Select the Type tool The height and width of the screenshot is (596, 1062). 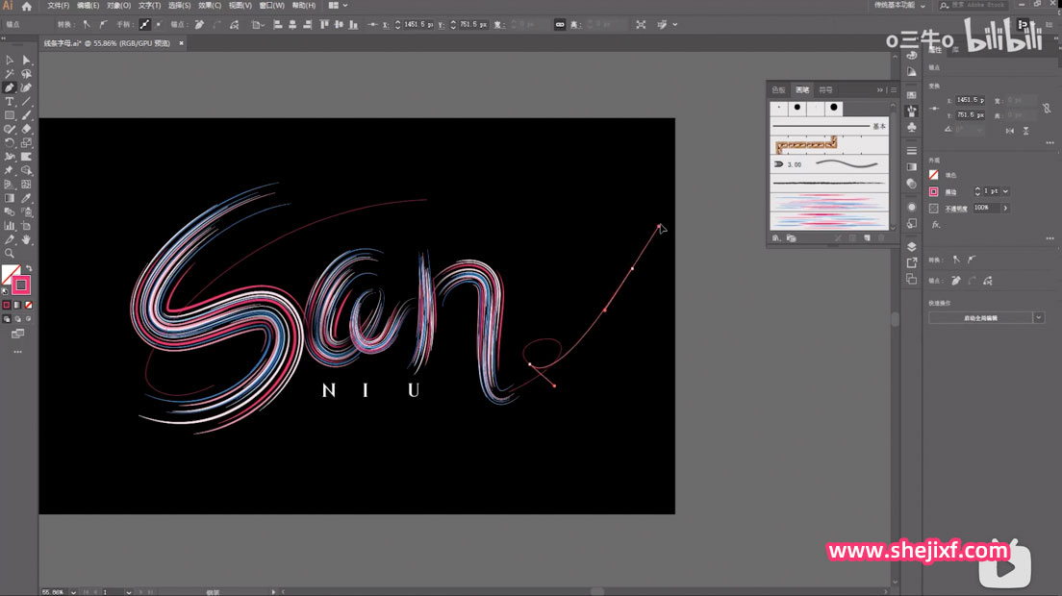(x=10, y=101)
